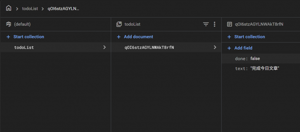300x132 pixels.
Task: Click the Add document link
Action: click(x=138, y=37)
